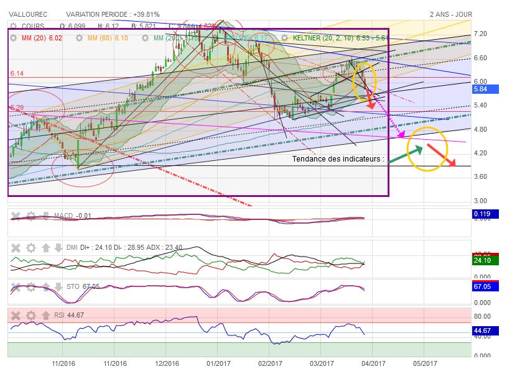
Task: Click the 03/2017 date axis label
Action: coord(322,363)
